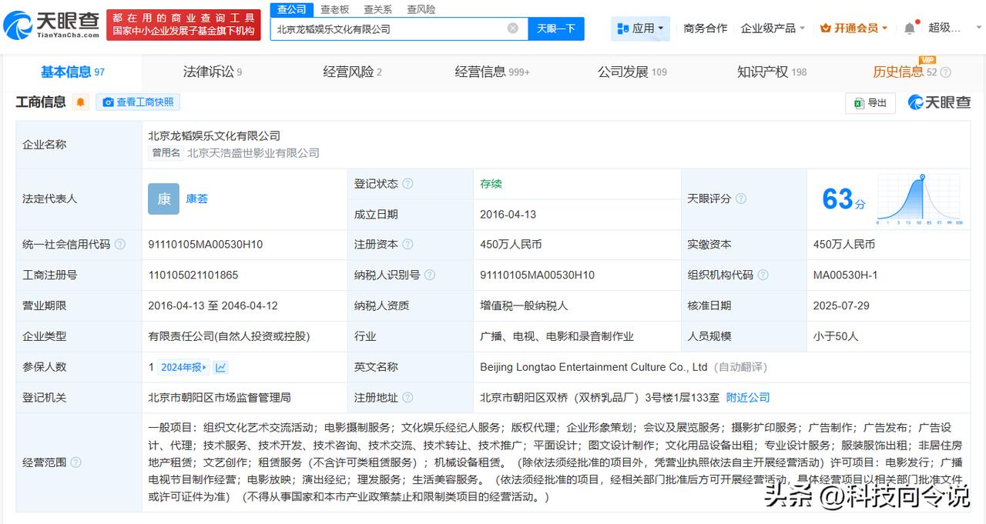Switch to the 查公司 search tab
The width and height of the screenshot is (986, 524).
pyautogui.click(x=292, y=9)
